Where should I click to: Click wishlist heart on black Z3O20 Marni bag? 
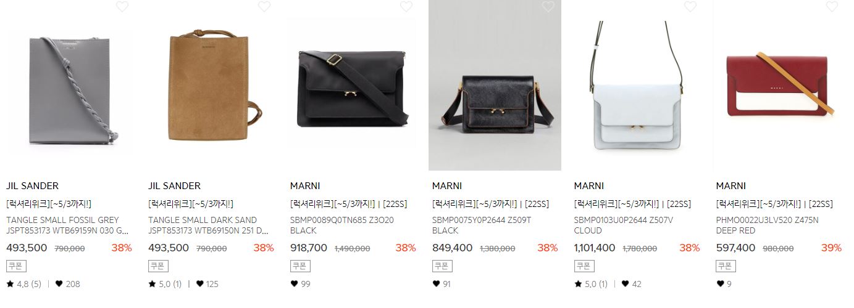coord(406,6)
